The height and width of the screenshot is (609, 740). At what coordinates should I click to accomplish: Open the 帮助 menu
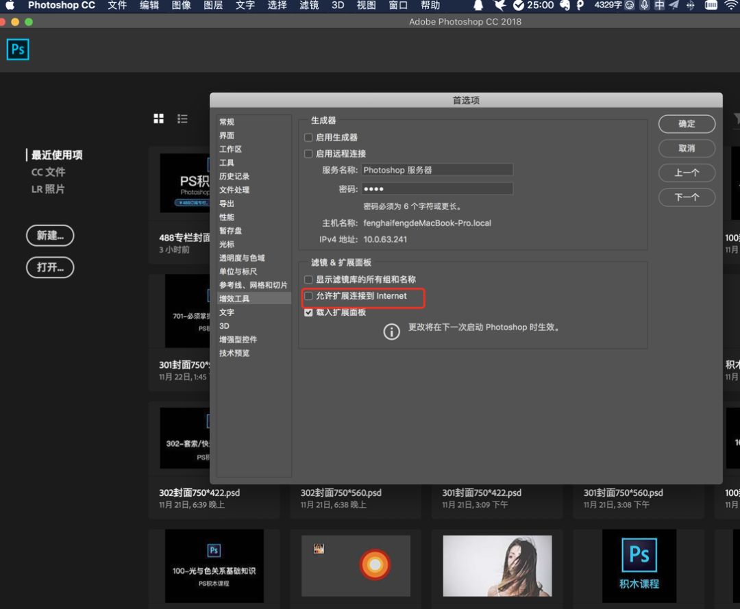click(x=430, y=5)
